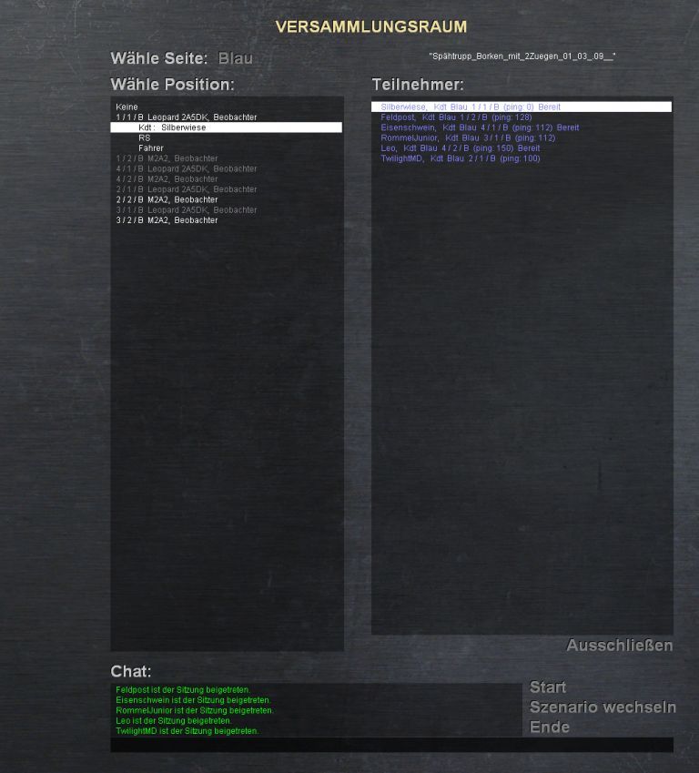699x773 pixels.
Task: Click Szenario wechseln to change scenario
Action: pos(603,707)
